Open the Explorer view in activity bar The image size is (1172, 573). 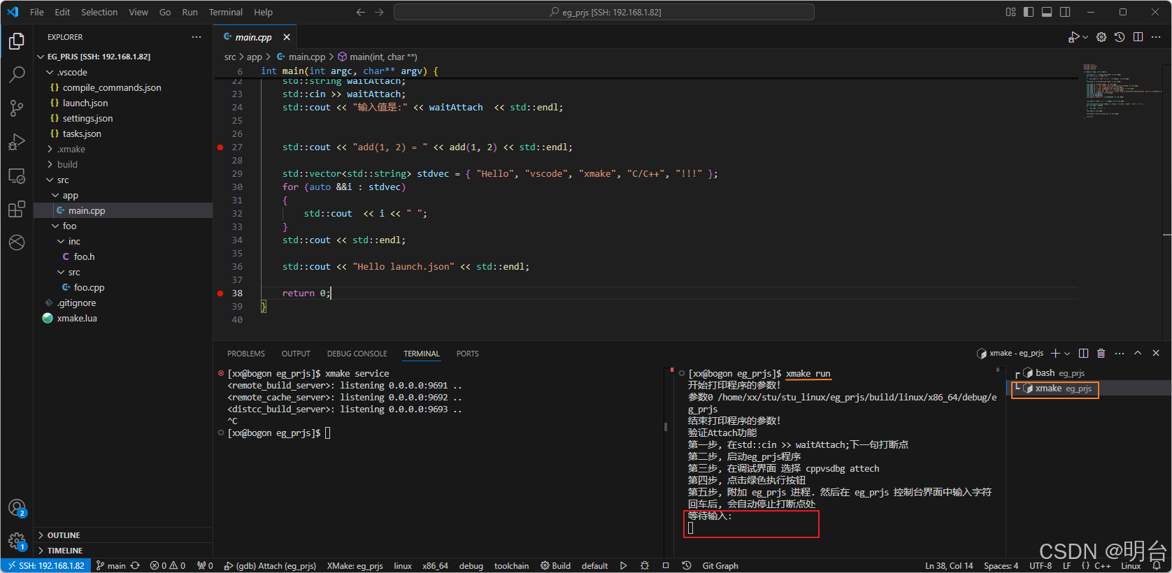17,41
